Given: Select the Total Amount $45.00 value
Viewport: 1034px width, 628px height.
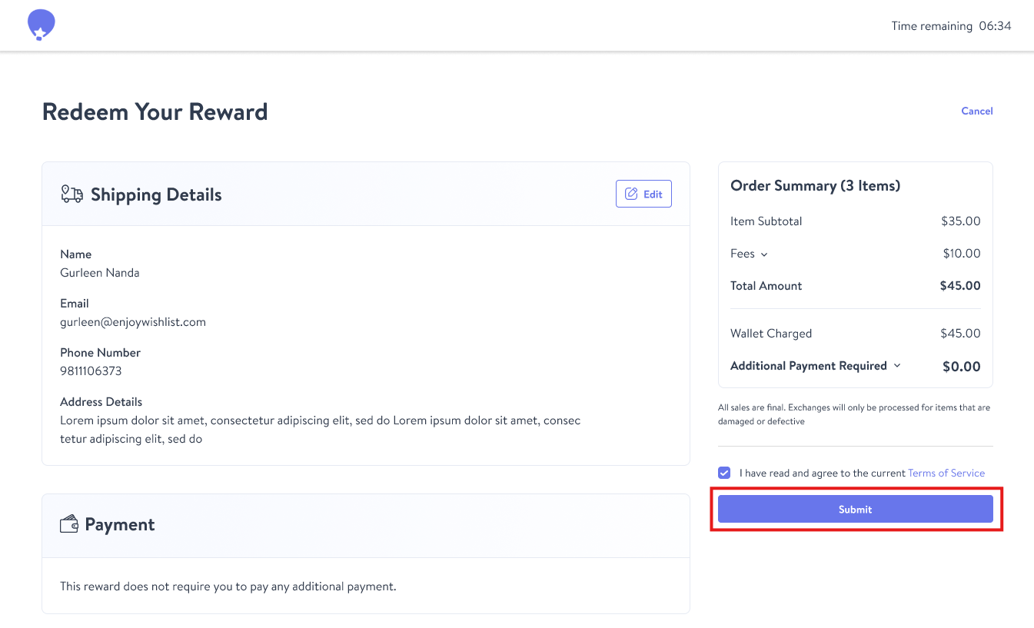Looking at the screenshot, I should click(x=960, y=286).
